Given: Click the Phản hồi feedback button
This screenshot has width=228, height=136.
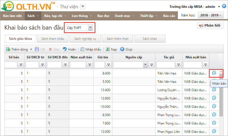Looking at the screenshot, I should click(x=210, y=26).
